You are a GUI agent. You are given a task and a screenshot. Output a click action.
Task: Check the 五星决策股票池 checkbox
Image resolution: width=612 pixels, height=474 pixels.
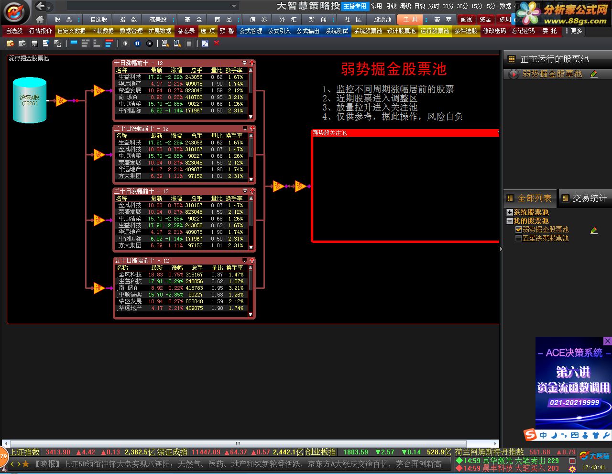(518, 238)
